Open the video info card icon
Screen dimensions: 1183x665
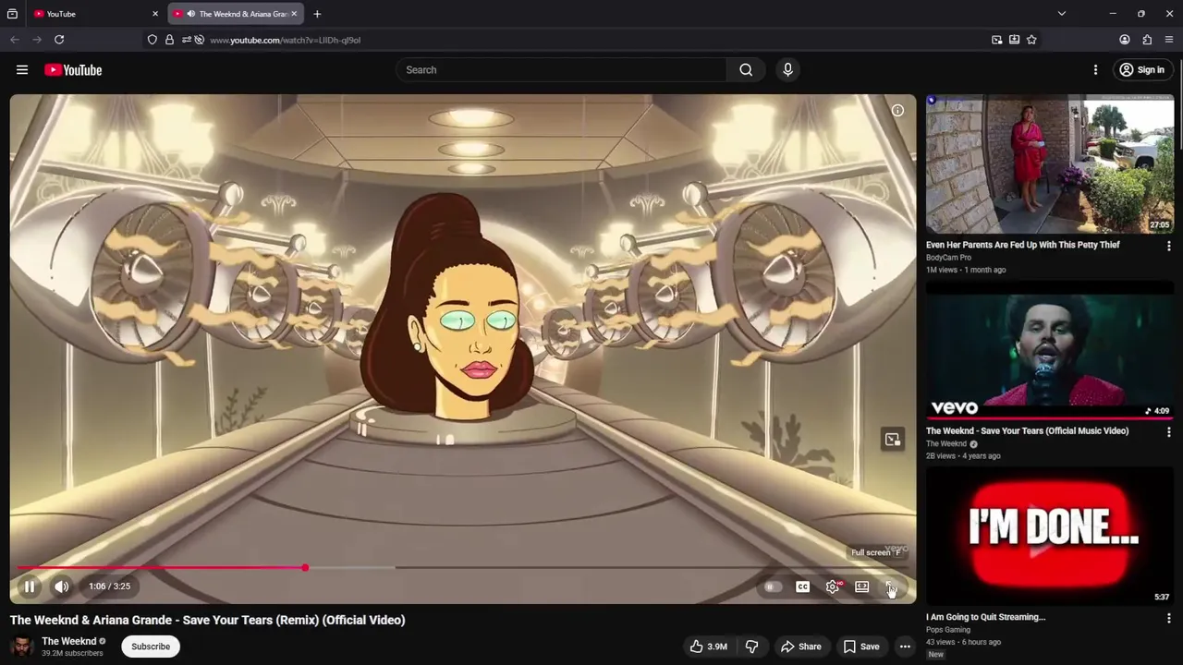click(x=897, y=111)
